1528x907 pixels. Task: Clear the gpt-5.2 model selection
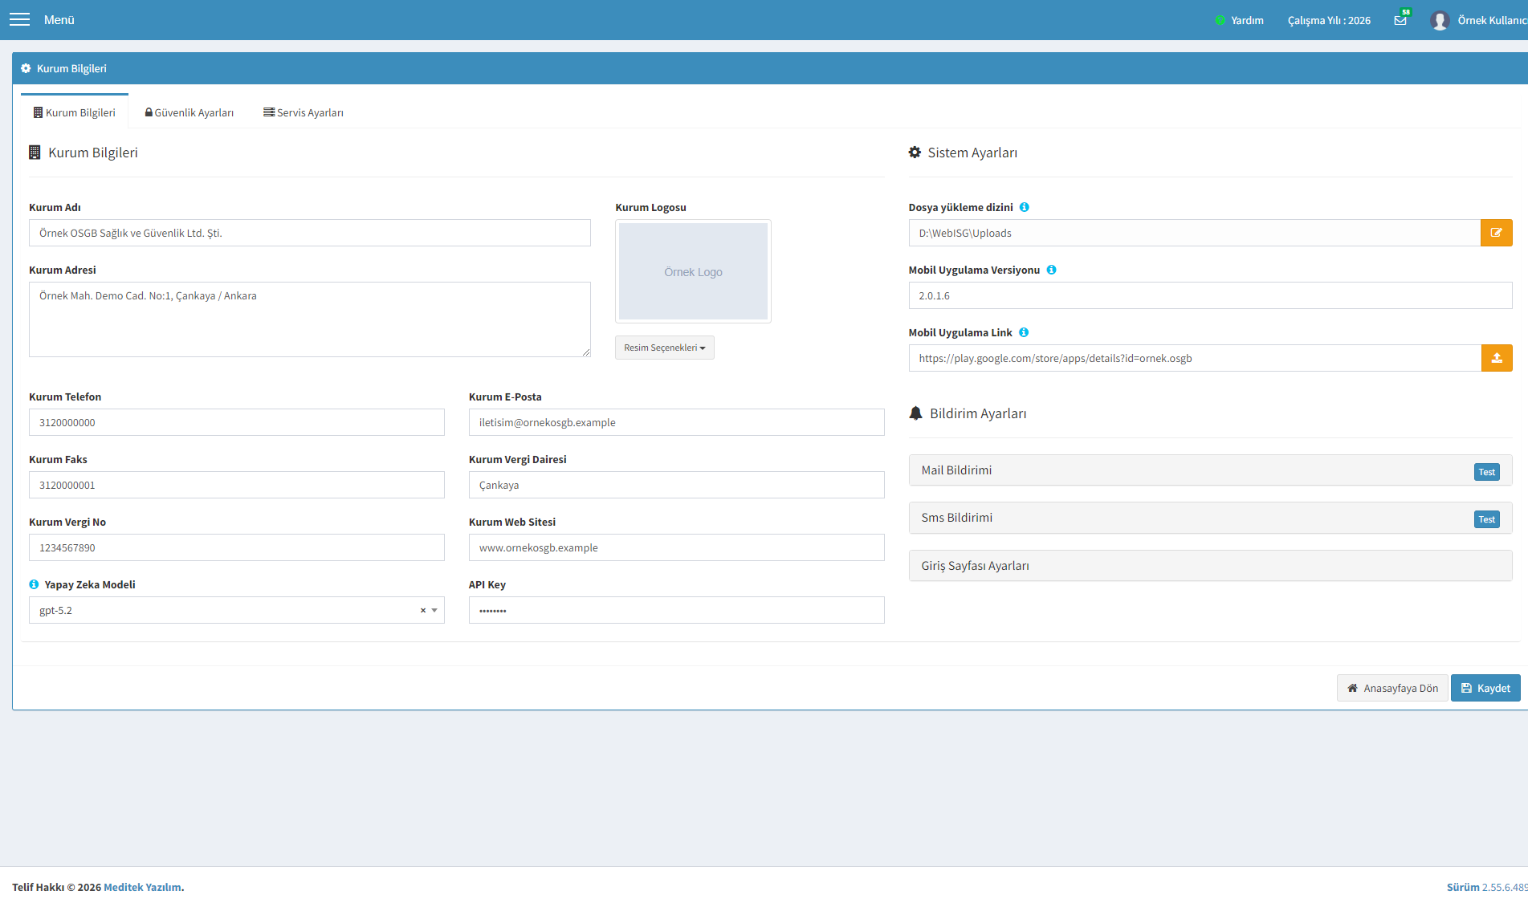(x=423, y=610)
